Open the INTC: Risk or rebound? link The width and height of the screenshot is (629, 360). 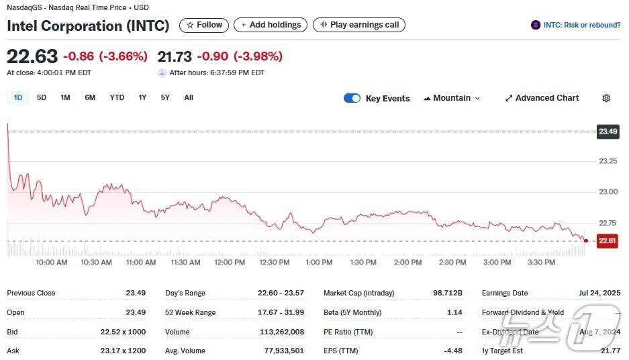[581, 26]
